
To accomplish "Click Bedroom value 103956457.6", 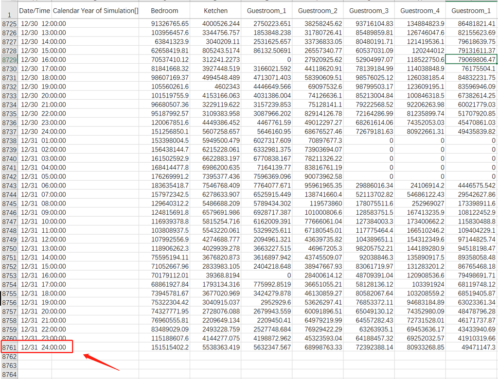I will 164,33.
